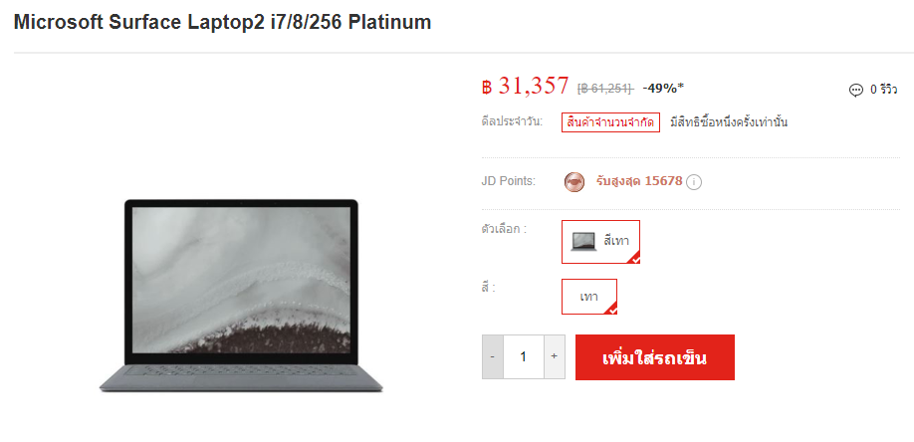The image size is (914, 442).
Task: Click the ฿ 31,357 sale price
Action: click(525, 87)
